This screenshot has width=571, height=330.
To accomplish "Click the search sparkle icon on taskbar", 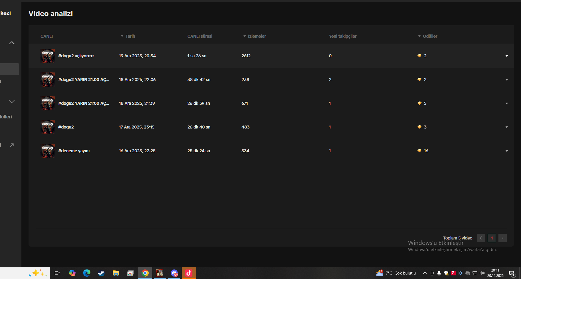I will (x=38, y=273).
